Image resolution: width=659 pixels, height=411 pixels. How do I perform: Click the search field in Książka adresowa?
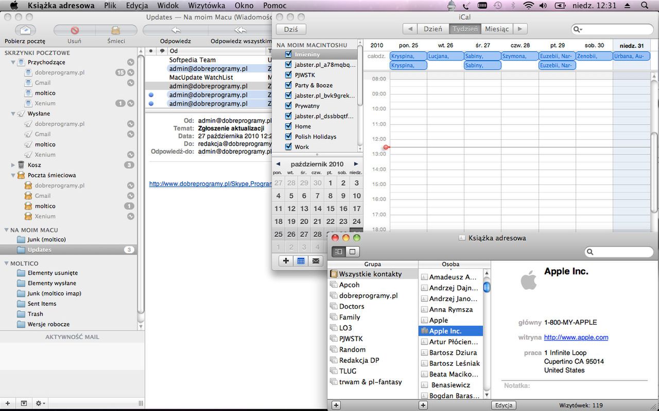[x=619, y=252]
